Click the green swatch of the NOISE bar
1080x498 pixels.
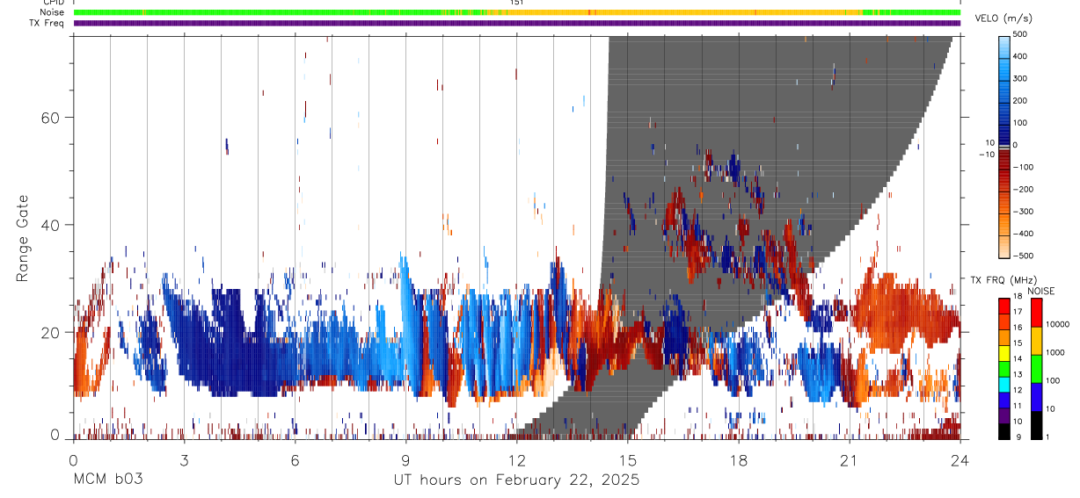tap(1036, 369)
